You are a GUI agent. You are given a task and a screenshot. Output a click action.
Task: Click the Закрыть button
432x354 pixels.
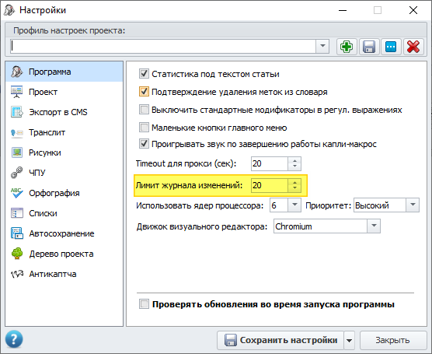(x=392, y=340)
